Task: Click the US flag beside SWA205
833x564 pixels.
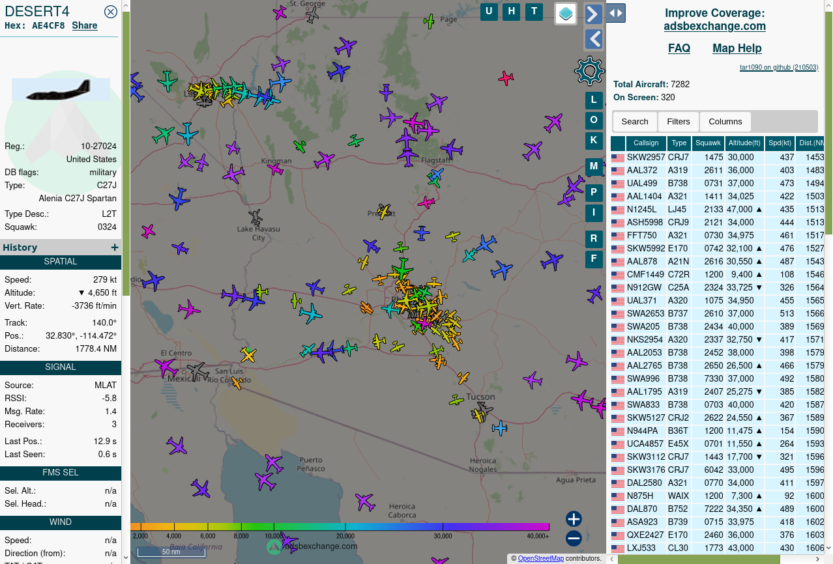Action: 617,328
